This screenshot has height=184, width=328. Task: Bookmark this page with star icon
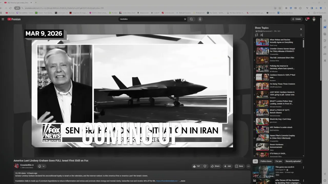point(280,8)
